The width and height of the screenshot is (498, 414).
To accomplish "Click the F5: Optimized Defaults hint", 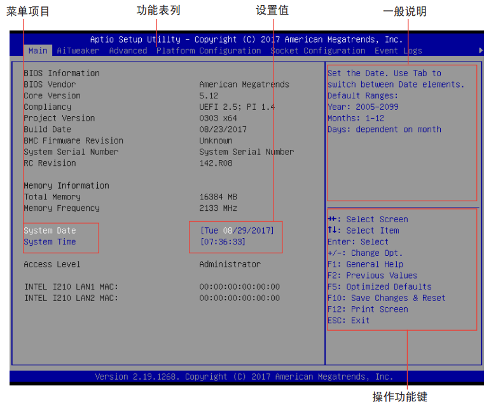I will tap(380, 287).
